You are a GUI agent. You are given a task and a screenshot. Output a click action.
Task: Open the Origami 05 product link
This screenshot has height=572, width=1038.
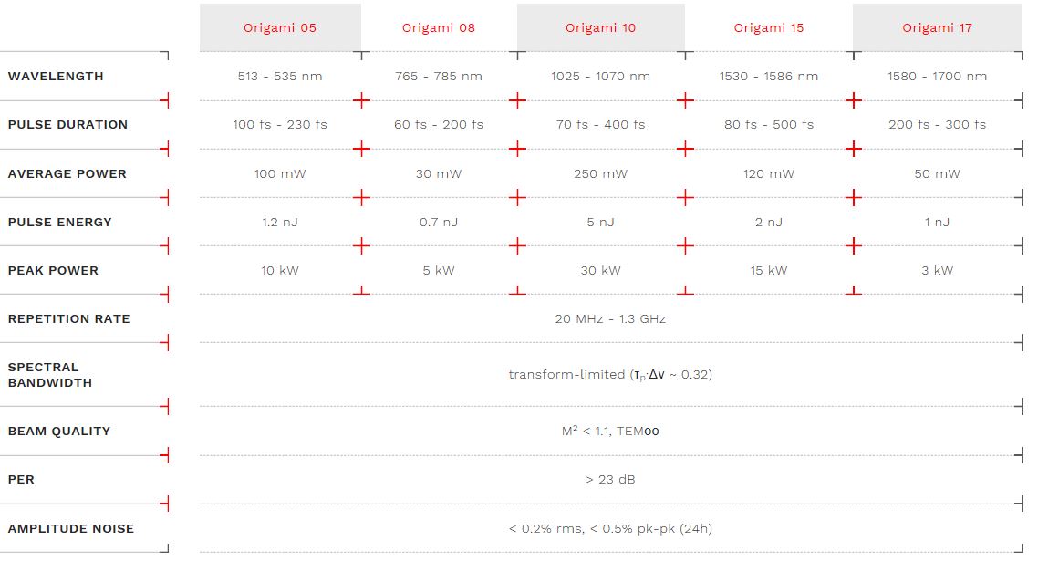pos(280,27)
